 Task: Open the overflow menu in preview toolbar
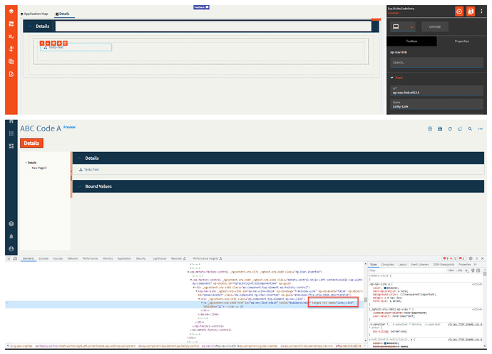[481, 128]
